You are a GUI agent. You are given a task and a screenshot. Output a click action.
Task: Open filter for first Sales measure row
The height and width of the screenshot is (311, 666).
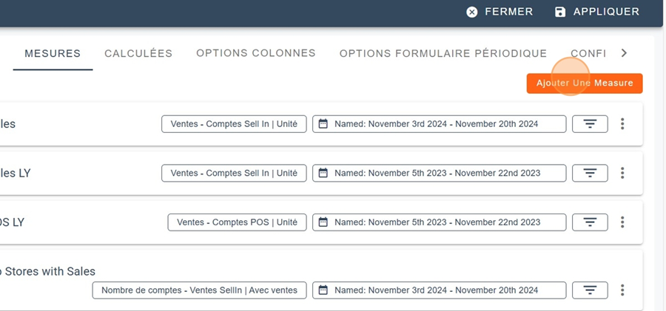pos(590,124)
